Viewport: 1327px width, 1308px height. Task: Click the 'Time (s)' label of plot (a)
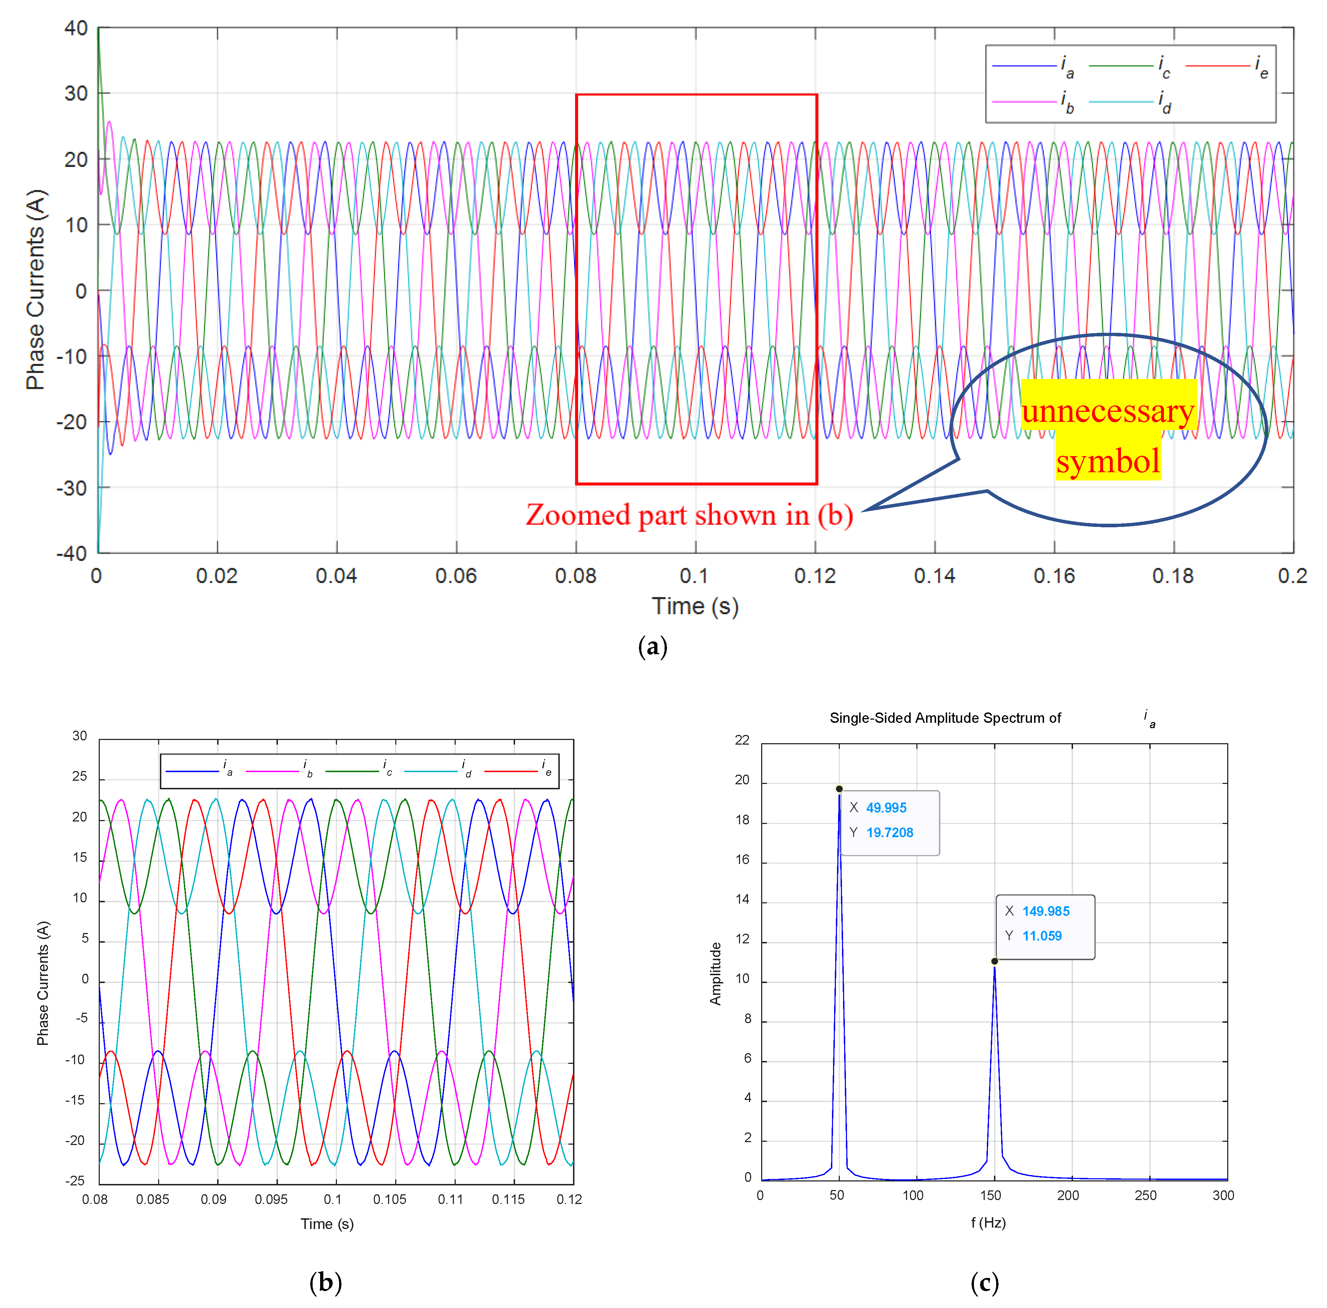coord(694,606)
